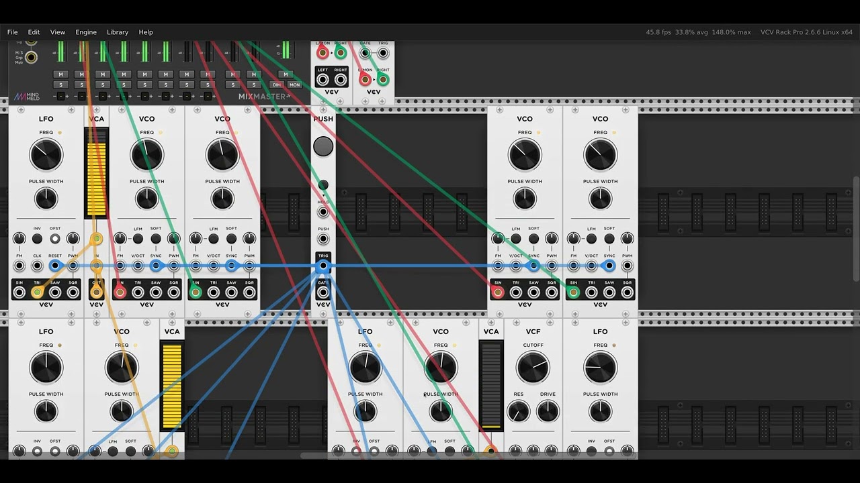This screenshot has width=860, height=483.
Task: Toggle SOFT button on the top-row leftmost VCO
Action: point(156,239)
